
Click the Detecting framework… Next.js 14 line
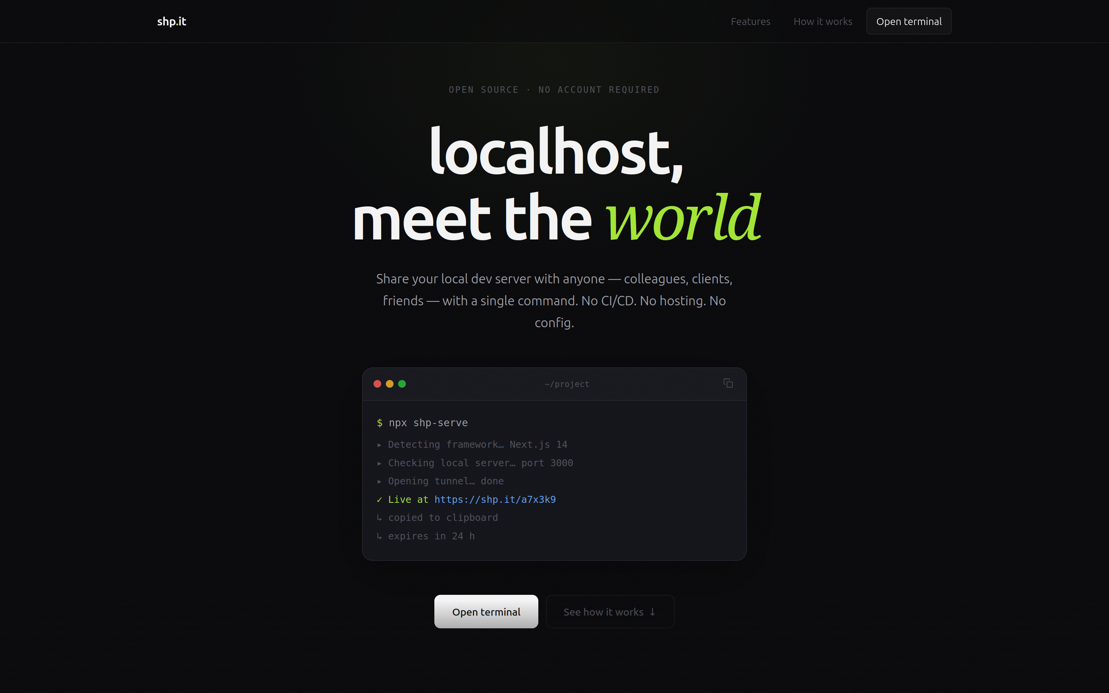pyautogui.click(x=477, y=444)
